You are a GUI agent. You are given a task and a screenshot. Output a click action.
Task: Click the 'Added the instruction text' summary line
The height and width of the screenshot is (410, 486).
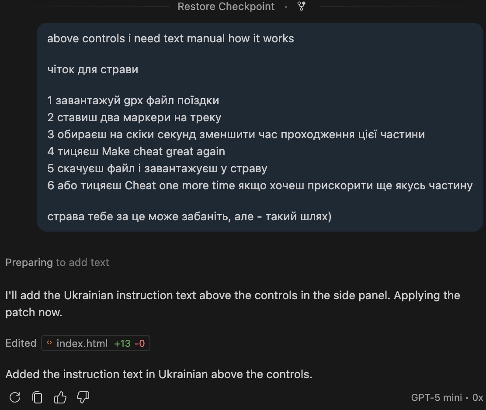pyautogui.click(x=159, y=374)
